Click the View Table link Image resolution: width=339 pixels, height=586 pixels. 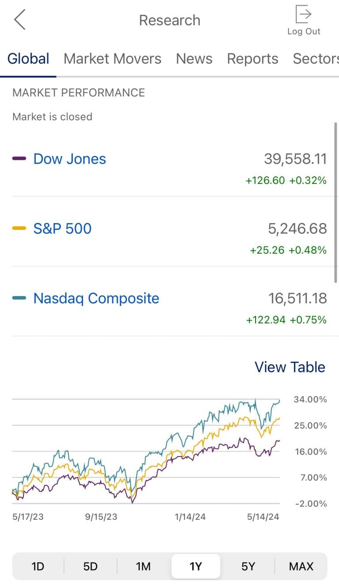click(290, 367)
